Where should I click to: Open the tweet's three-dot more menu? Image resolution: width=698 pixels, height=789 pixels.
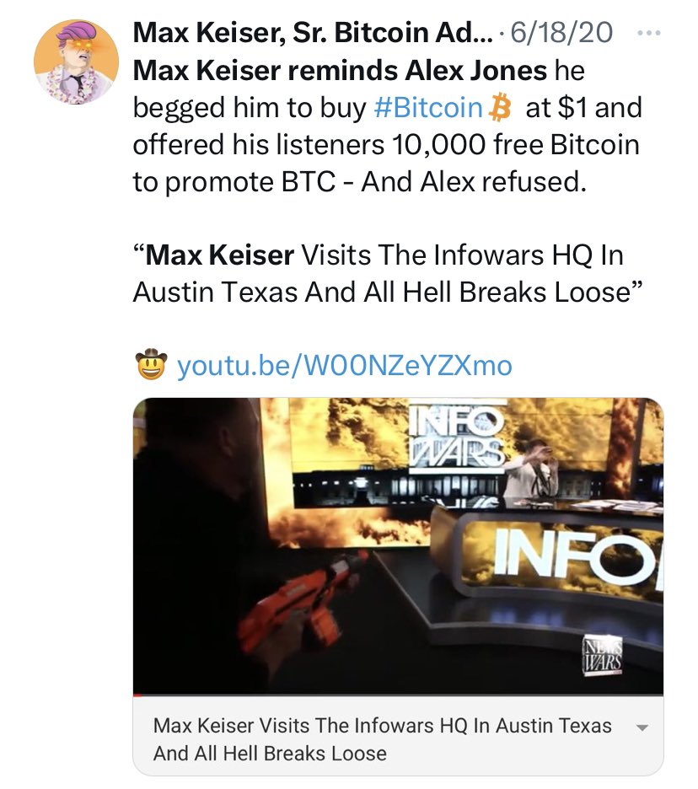[x=647, y=34]
